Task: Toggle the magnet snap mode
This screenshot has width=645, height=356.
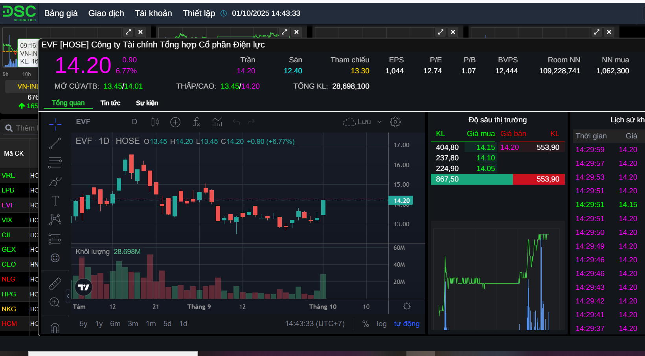Action: click(55, 328)
